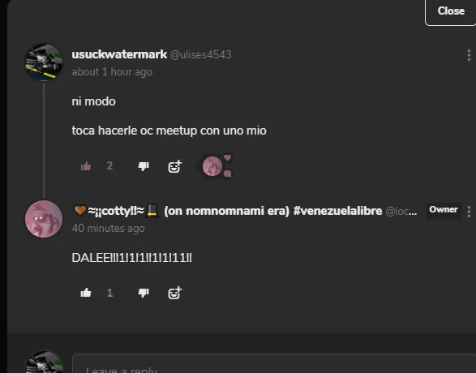The image size is (476, 373).
Task: Click the like count on usuckwatermark's comment
Action: click(109, 166)
